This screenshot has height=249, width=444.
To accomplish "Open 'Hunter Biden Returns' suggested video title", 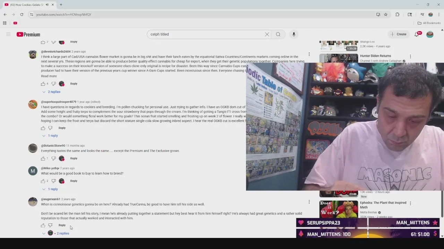I will (x=375, y=56).
